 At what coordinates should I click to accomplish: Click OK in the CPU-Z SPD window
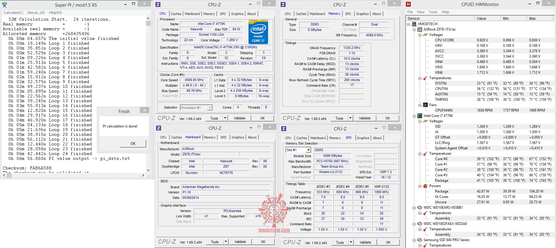[388, 242]
